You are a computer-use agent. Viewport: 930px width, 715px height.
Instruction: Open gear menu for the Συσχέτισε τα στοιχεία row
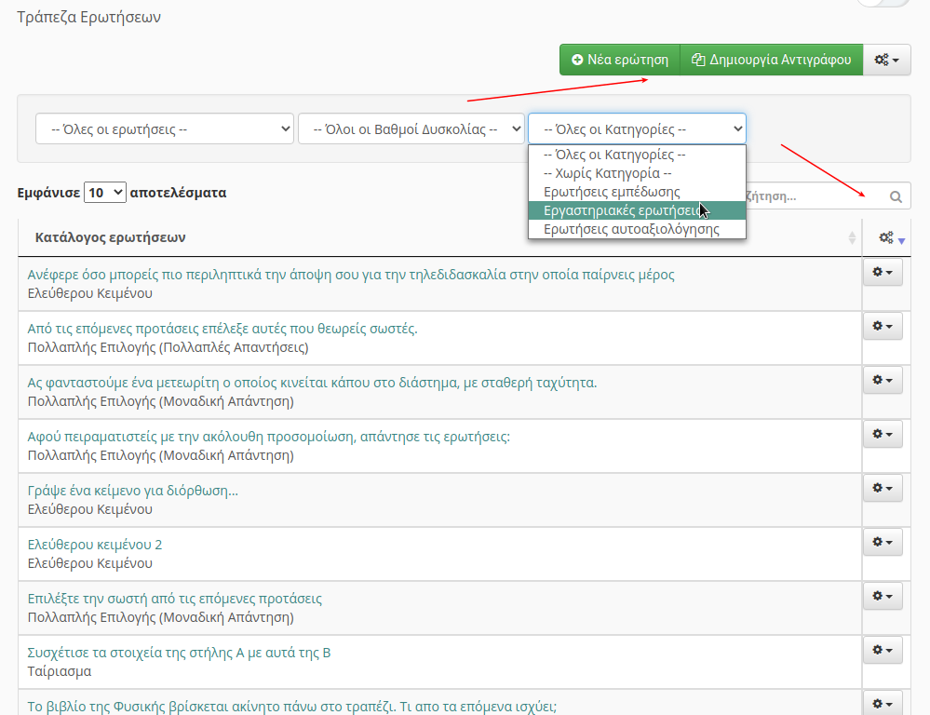[x=883, y=650]
